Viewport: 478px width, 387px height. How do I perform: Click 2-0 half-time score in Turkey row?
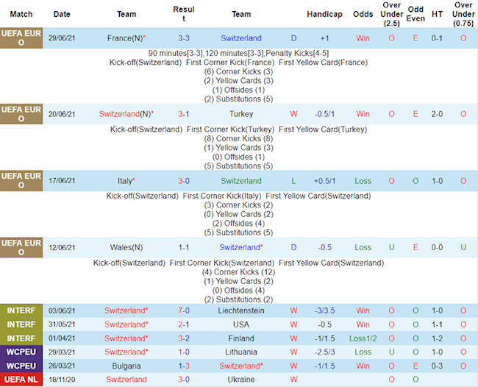pos(437,114)
